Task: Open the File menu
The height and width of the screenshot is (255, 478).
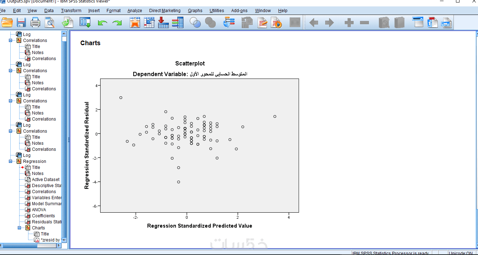Action: (2, 11)
